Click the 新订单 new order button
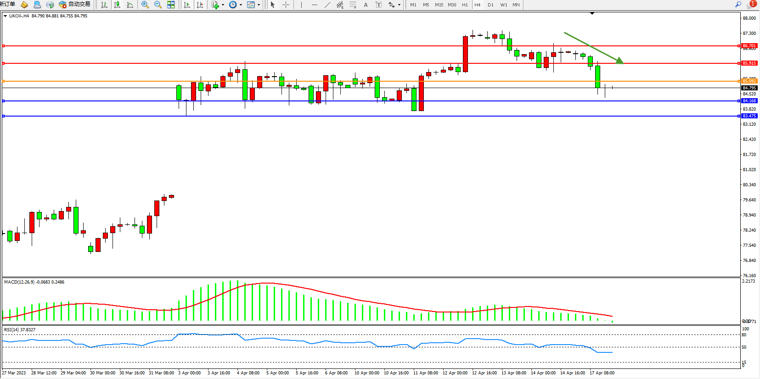Image resolution: width=760 pixels, height=379 pixels. (7, 4)
